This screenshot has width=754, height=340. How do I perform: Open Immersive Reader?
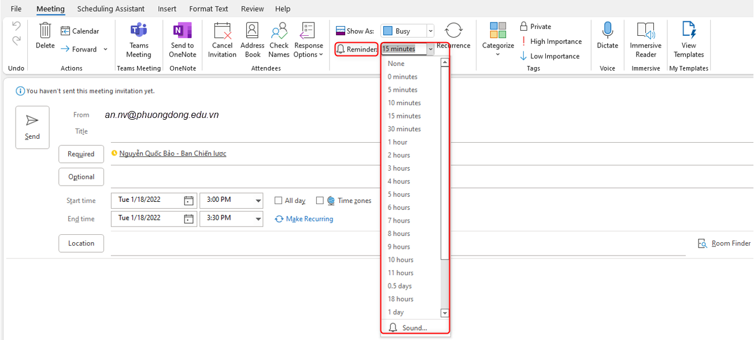(x=646, y=40)
